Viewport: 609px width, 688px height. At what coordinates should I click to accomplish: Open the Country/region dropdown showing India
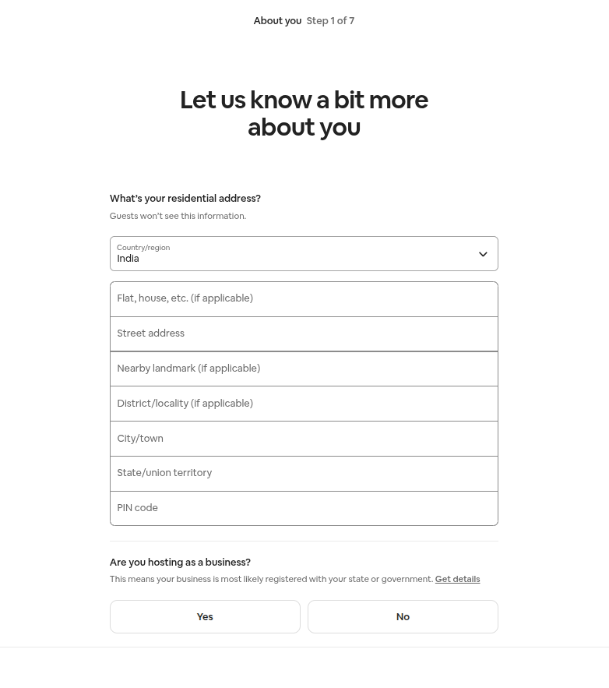(296, 254)
